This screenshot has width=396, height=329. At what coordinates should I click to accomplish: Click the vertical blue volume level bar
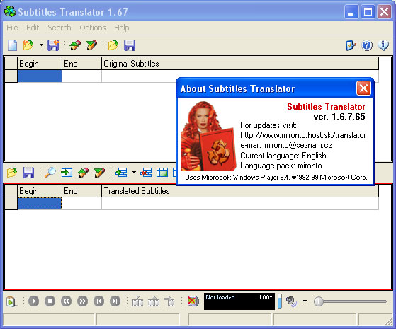(x=280, y=301)
